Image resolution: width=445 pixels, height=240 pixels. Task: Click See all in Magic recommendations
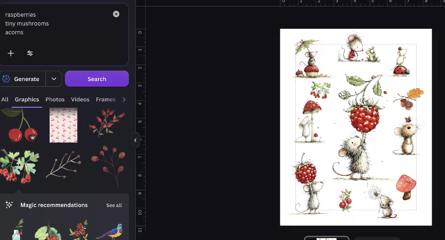coord(114,205)
